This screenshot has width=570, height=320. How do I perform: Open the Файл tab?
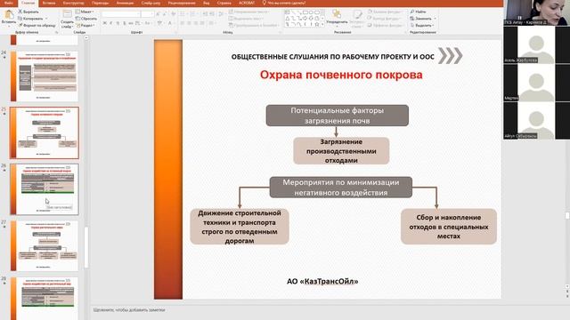point(9,3)
